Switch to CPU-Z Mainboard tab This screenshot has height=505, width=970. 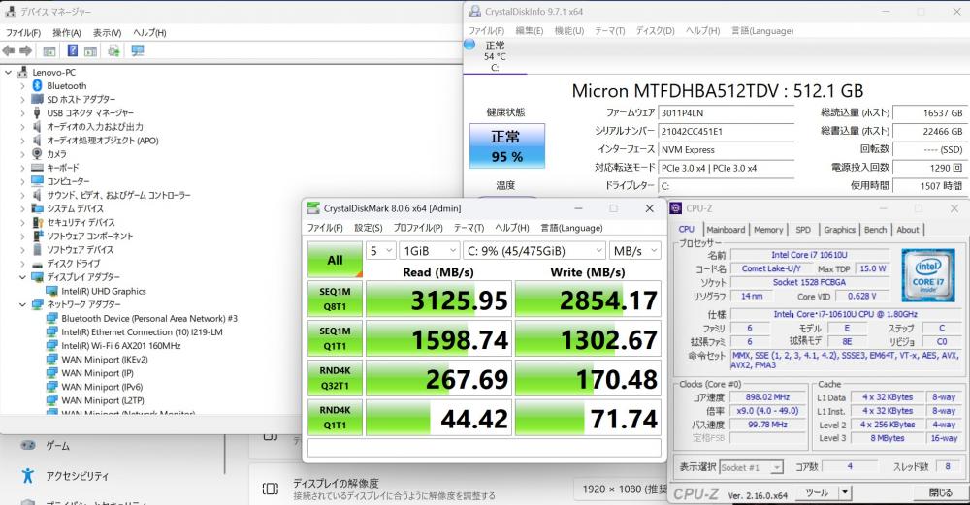[726, 230]
